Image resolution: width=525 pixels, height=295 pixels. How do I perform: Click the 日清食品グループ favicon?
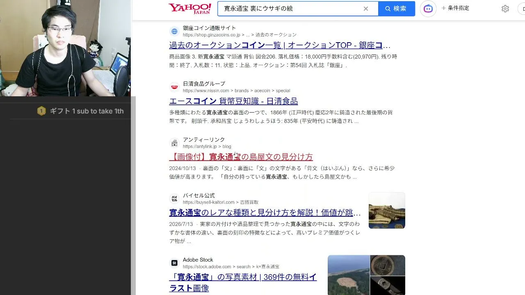pos(174,87)
